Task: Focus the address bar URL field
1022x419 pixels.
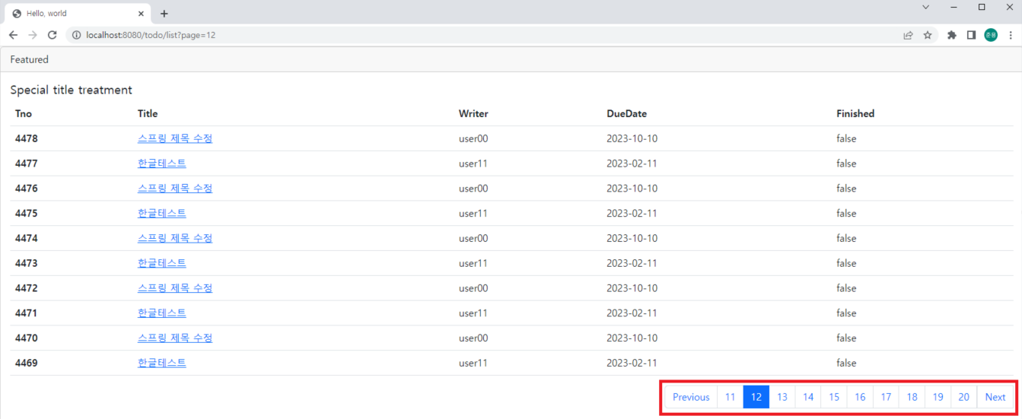Action: coord(487,35)
